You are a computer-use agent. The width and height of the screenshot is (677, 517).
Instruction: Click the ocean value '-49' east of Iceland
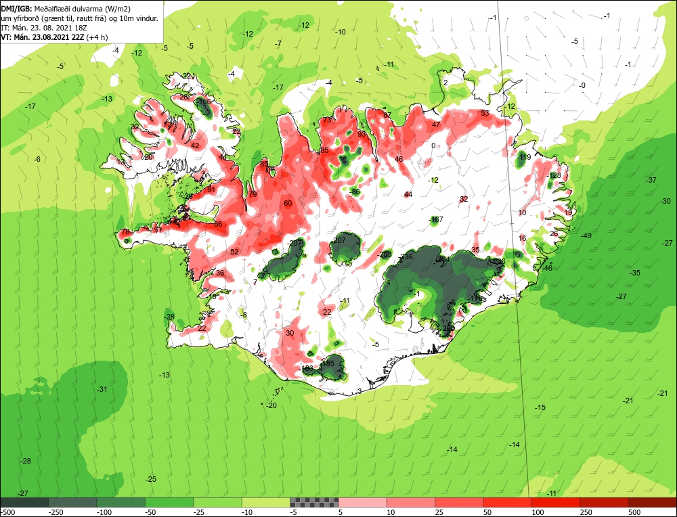[x=586, y=235]
